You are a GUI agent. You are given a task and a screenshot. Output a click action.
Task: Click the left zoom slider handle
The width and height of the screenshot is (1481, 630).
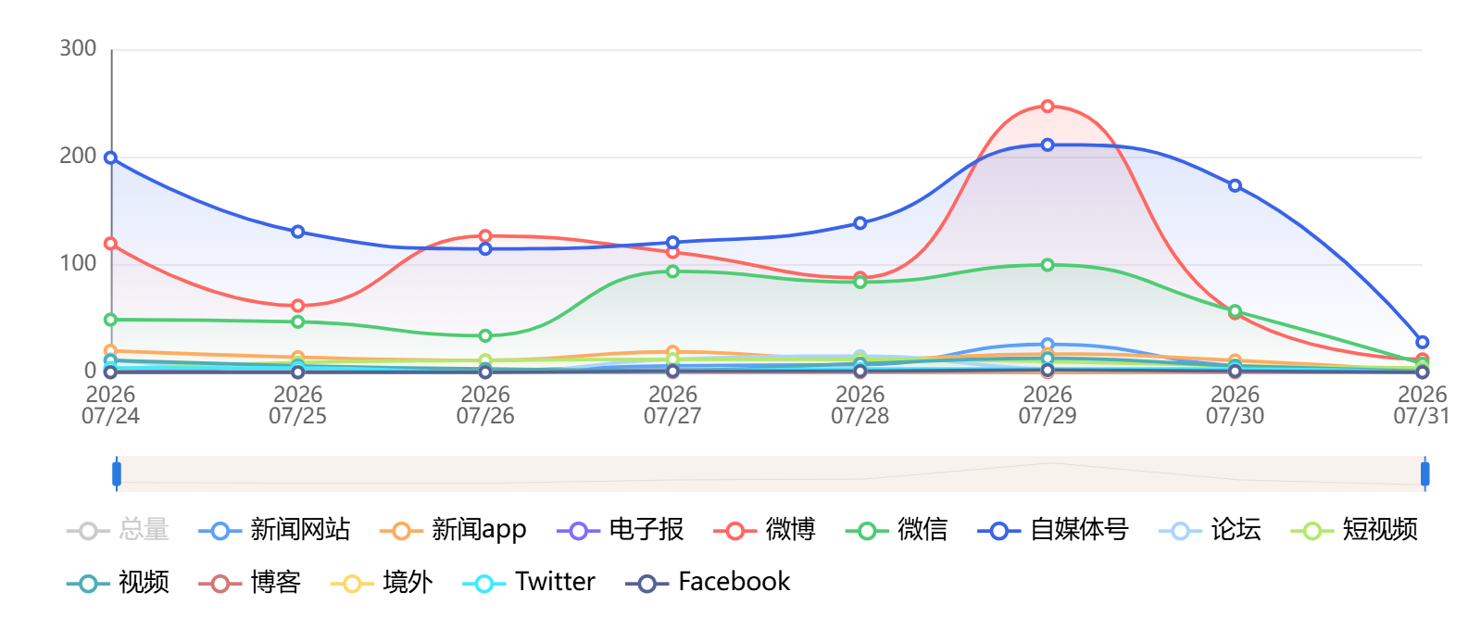pos(117,473)
